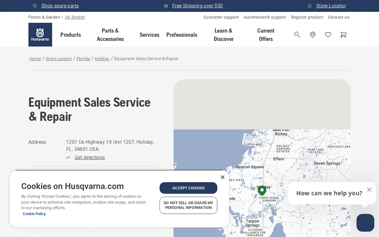Click Get directions link
The height and width of the screenshot is (237, 379).
[x=90, y=158]
